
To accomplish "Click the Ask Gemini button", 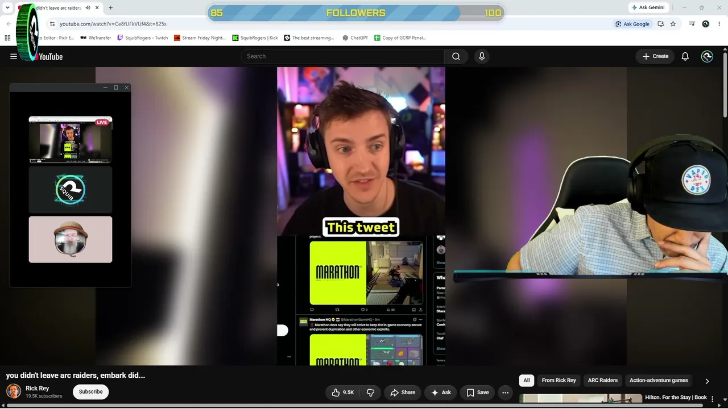I will [x=648, y=7].
